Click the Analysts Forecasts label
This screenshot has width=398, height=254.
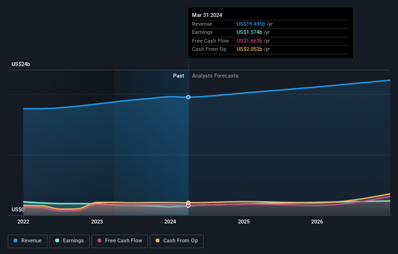[215, 76]
